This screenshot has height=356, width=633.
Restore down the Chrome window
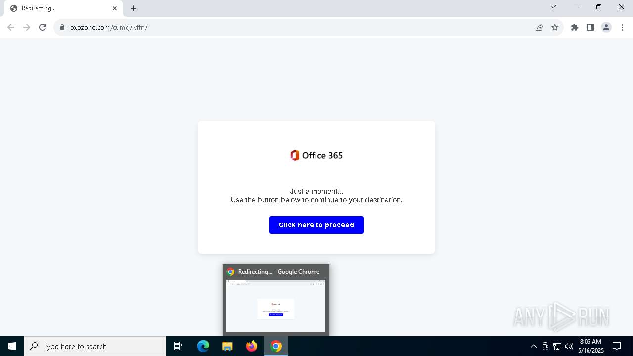point(599,7)
